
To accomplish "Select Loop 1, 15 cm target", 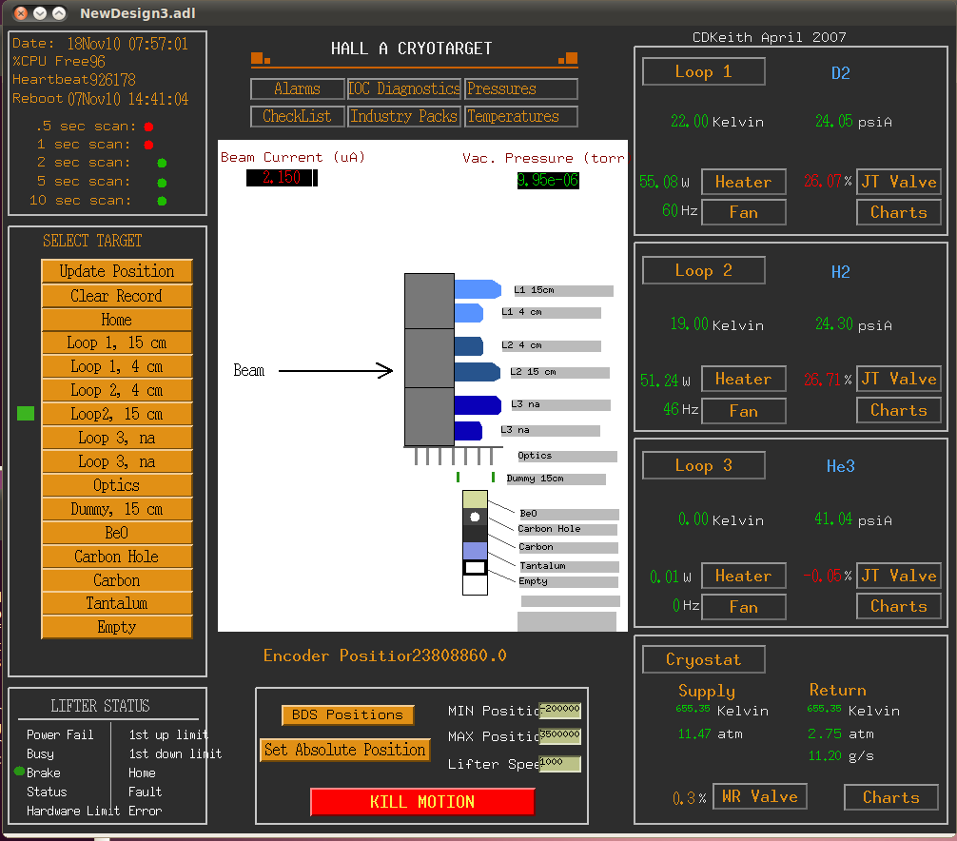I will [117, 342].
